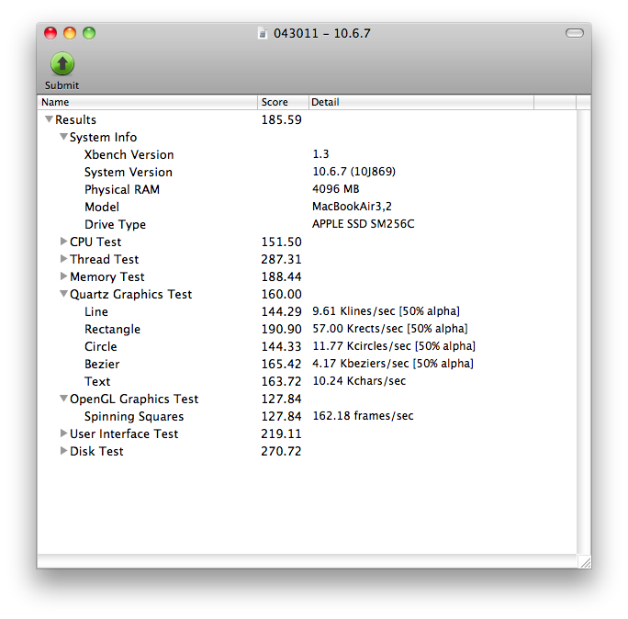
Task: Click the overall score 185.59
Action: click(282, 119)
